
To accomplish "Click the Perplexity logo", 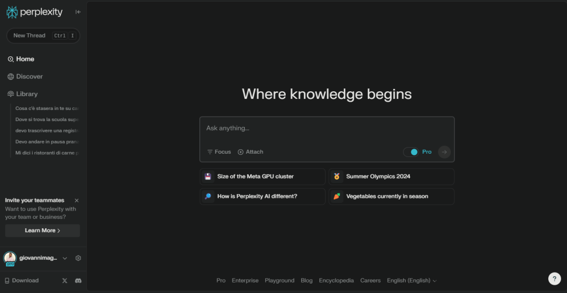I will (34, 12).
